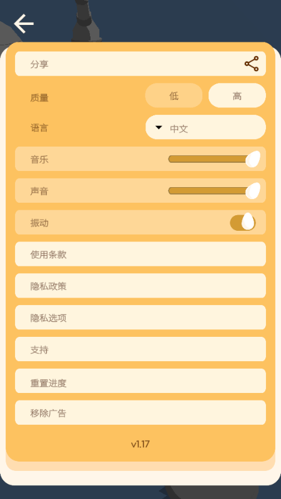Open the 语言 language dropdown
Screen dimensions: 281x499
coord(205,127)
